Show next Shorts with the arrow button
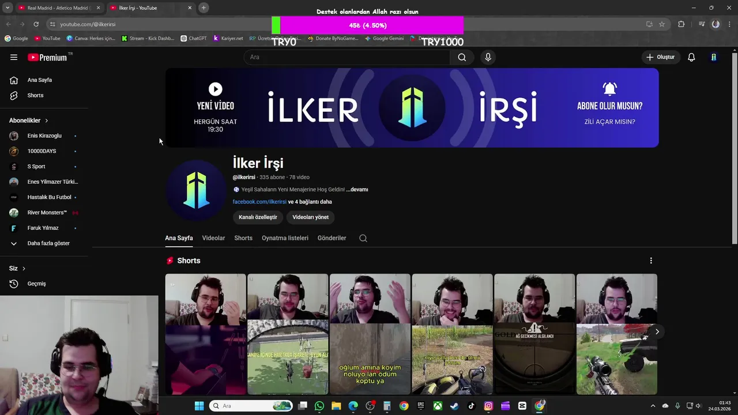This screenshot has height=415, width=738. (x=657, y=331)
